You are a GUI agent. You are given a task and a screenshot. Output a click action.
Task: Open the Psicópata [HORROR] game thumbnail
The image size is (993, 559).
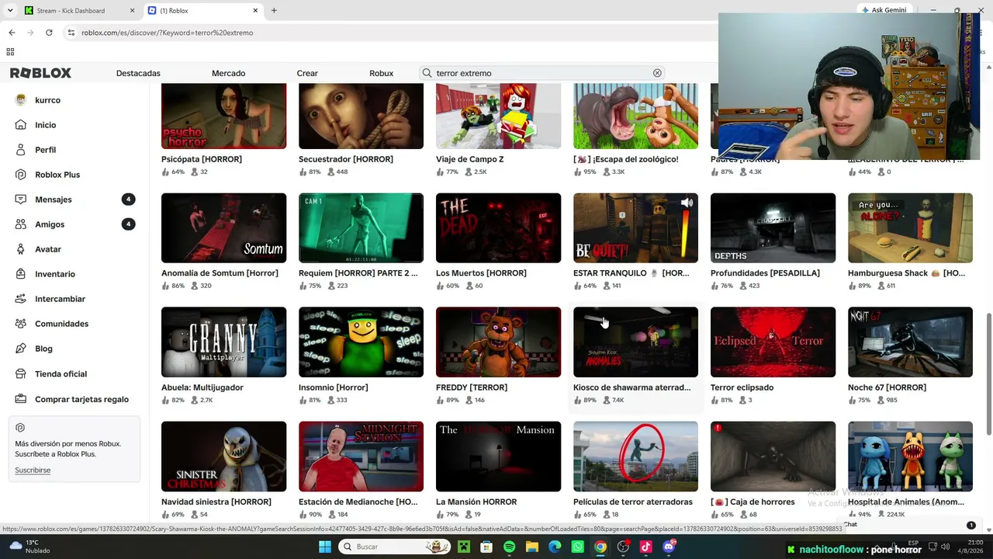223,116
